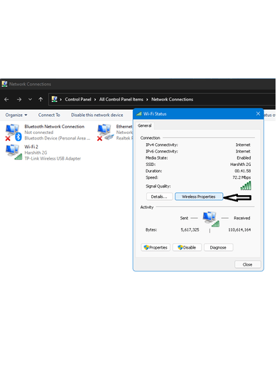Click the Speed value 72.2 Mbps
The height and width of the screenshot is (369, 277).
pyautogui.click(x=241, y=177)
